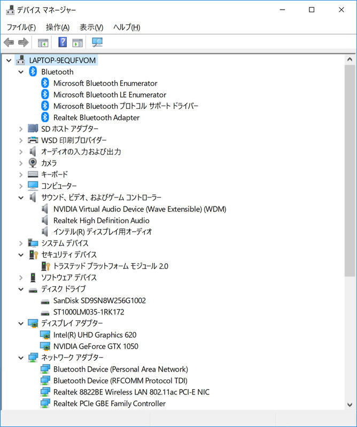Image resolution: width=357 pixels, height=427 pixels.
Task: Expand the オーディオの入力および出力 category
Action: click(21, 152)
